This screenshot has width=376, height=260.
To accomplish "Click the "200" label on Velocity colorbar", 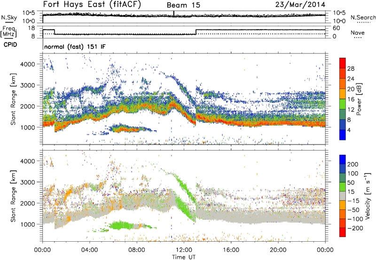I will point(353,164).
